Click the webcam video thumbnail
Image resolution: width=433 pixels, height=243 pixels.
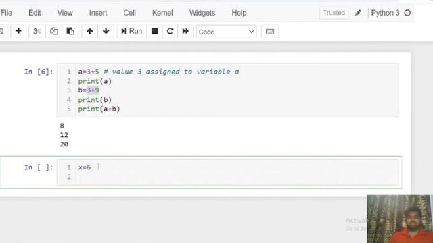coord(400,219)
